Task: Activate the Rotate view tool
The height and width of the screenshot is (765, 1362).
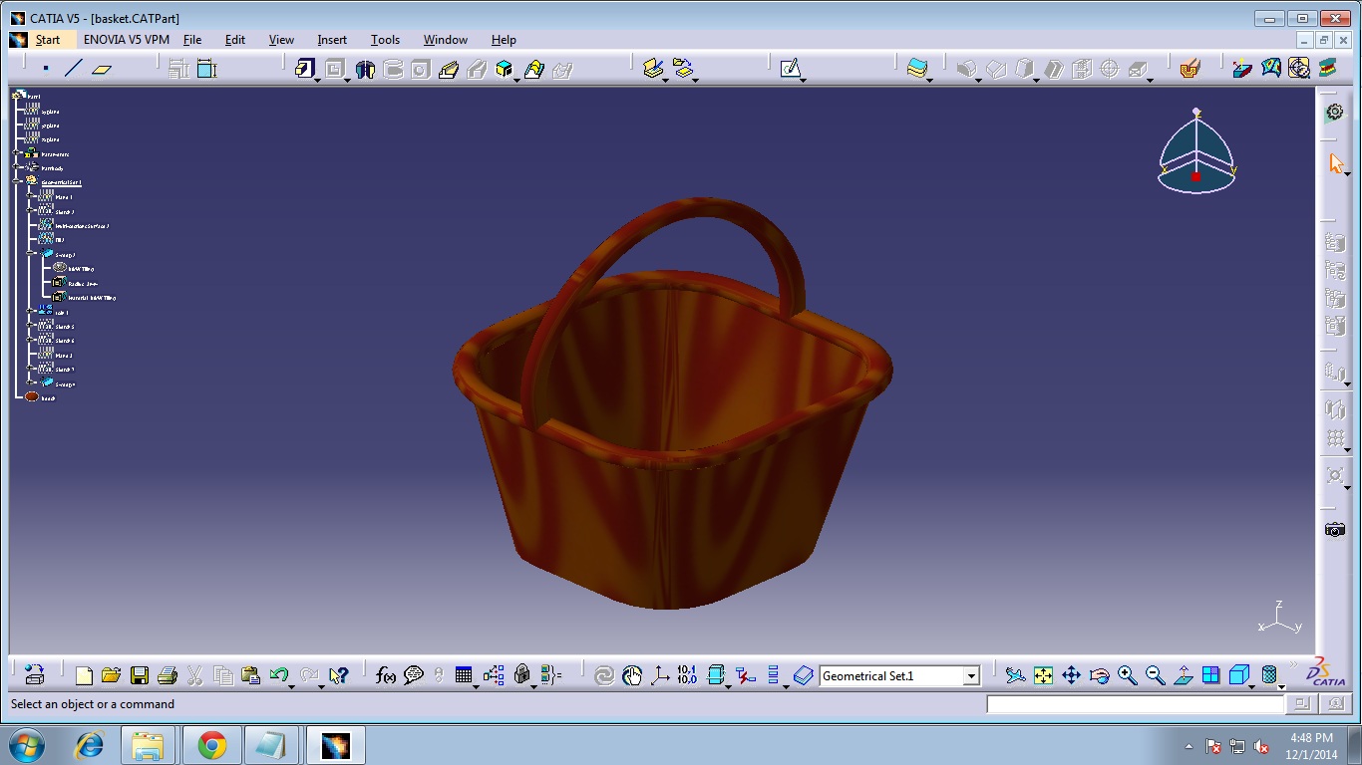Action: point(1099,675)
